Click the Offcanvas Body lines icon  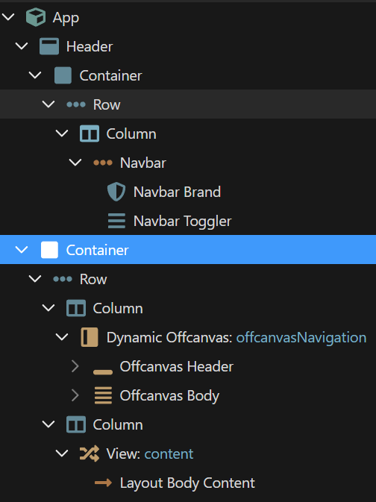click(x=103, y=395)
